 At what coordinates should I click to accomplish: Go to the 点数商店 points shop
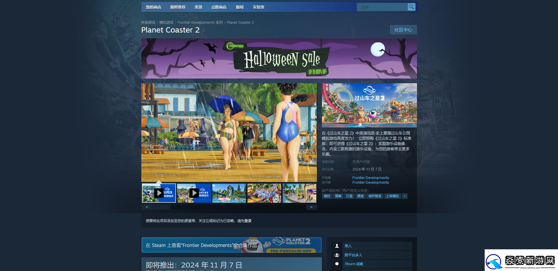tap(219, 7)
